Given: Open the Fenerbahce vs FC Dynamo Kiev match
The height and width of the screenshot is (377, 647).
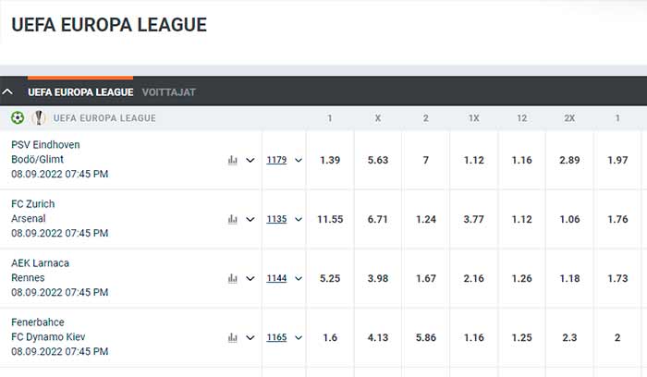Looking at the screenshot, I should point(60,337).
